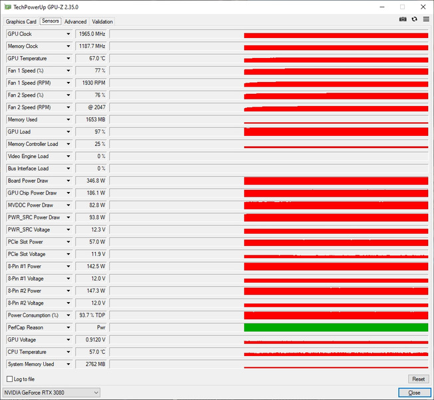Expand the GPU Clock sensor dropdown
Image resolution: width=434 pixels, height=400 pixels.
tap(68, 34)
